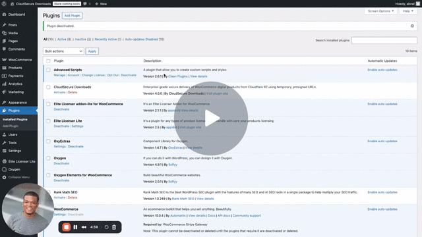This screenshot has width=422, height=237.
Task: Open Media icon in sidebar
Action: coord(4,33)
